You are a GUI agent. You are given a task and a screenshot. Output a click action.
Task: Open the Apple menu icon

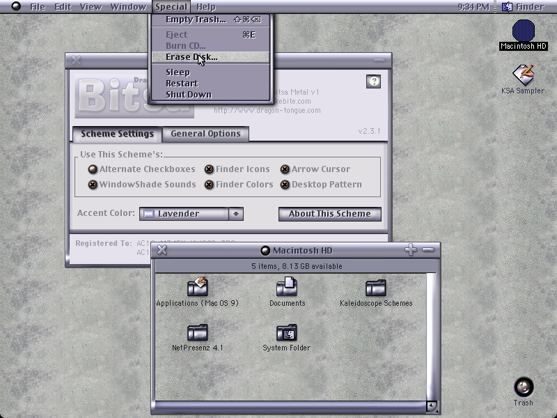[16, 6]
